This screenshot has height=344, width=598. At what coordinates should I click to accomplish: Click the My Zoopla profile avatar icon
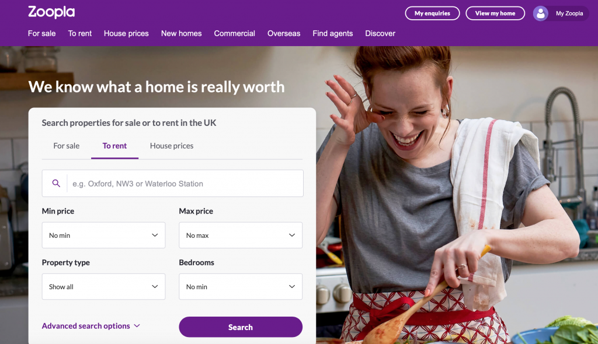point(540,13)
